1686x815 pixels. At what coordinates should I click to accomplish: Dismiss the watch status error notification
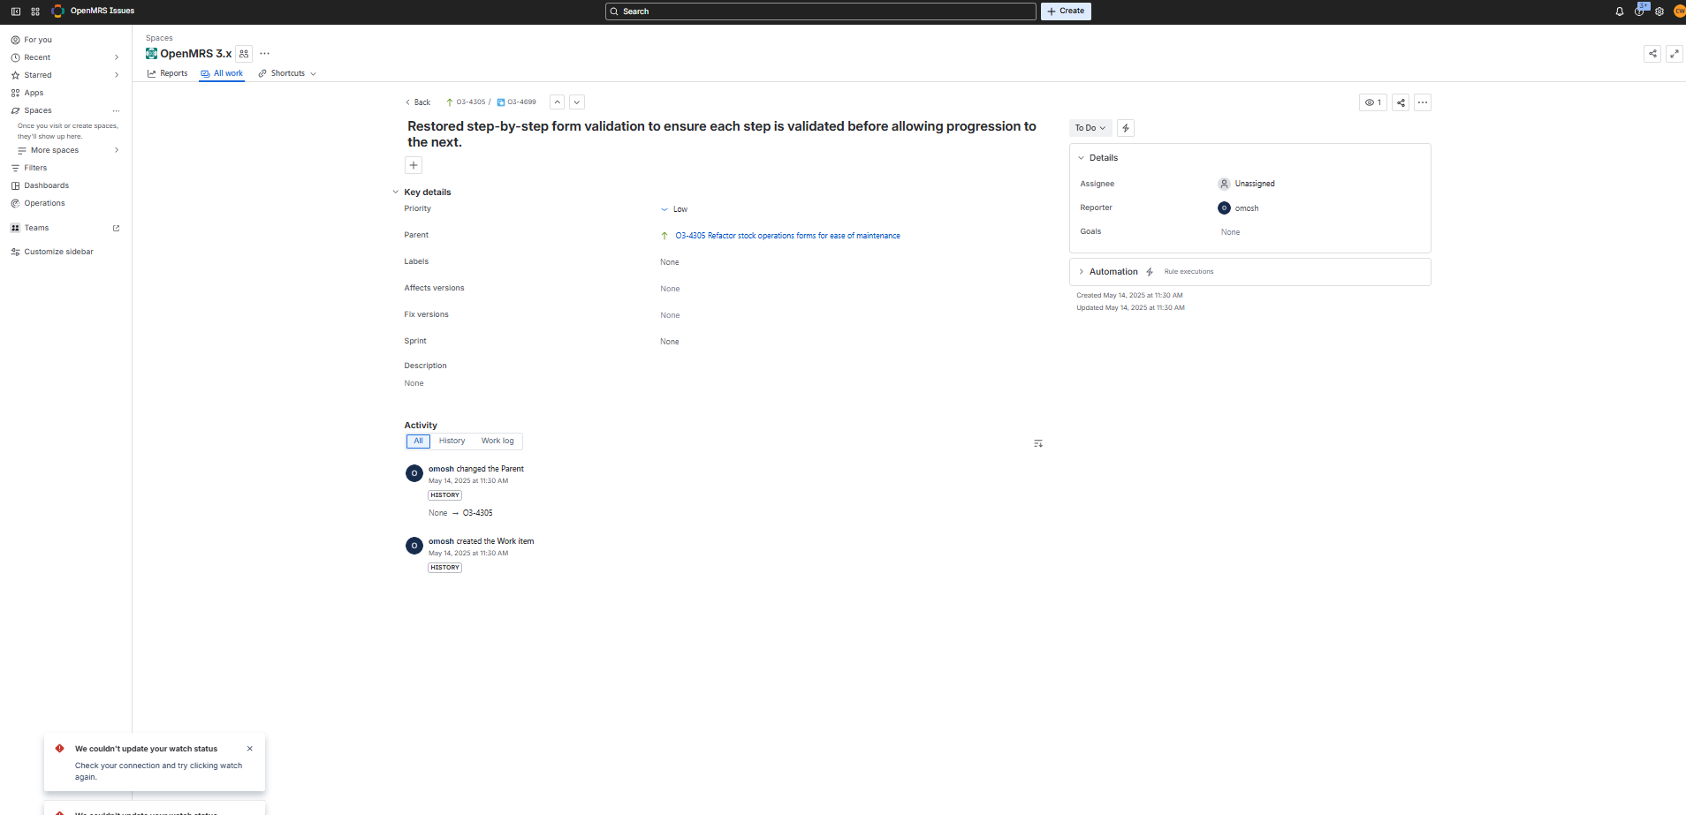(250, 749)
